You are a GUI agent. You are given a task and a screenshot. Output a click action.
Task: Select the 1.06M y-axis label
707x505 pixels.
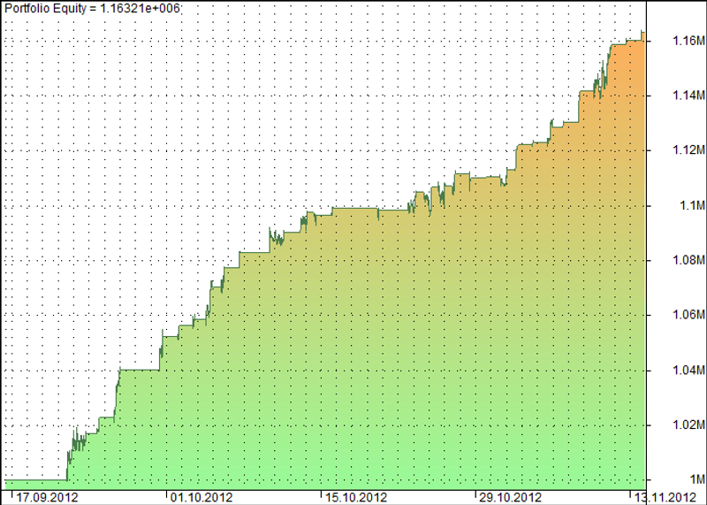688,315
